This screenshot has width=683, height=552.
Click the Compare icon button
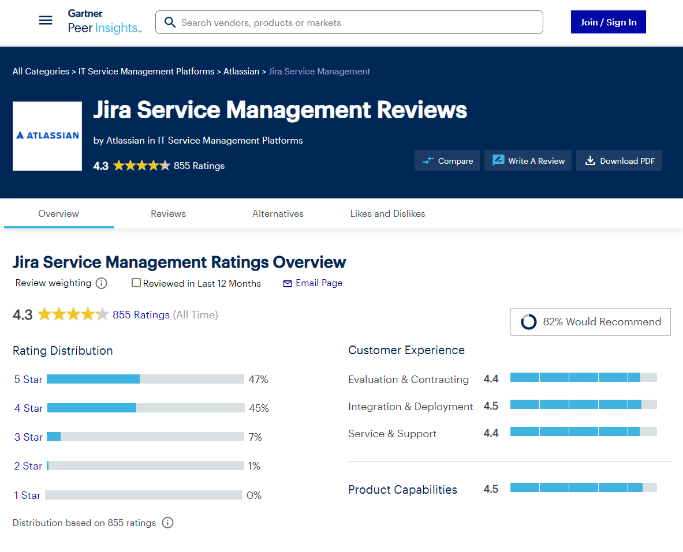[428, 160]
